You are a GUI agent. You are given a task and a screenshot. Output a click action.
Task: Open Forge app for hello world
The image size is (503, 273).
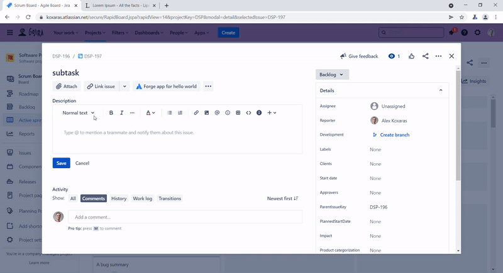167,87
